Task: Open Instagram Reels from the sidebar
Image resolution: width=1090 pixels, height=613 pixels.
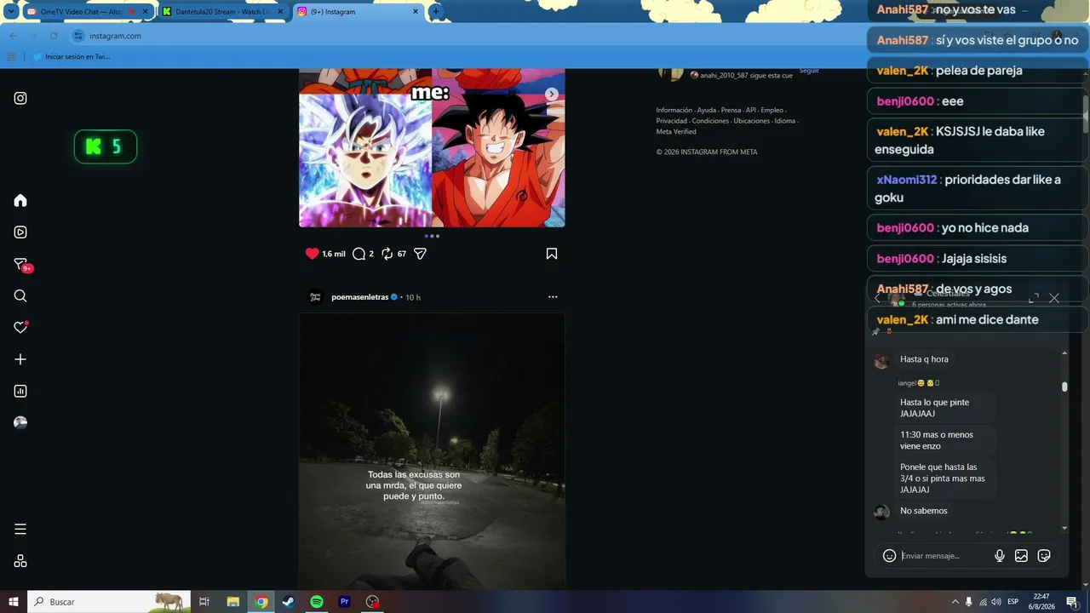Action: pos(20,232)
